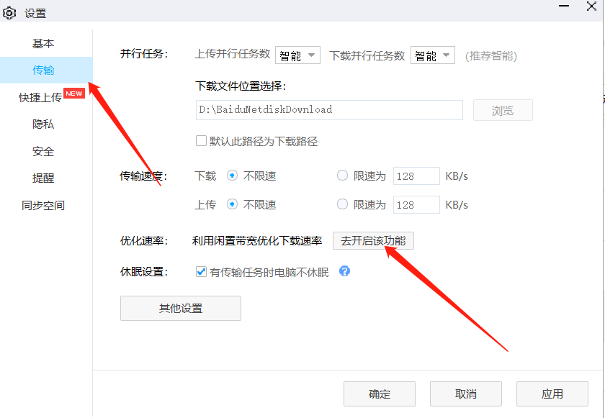Open the 安全 settings tab
This screenshot has width=605, height=418.
(x=43, y=151)
